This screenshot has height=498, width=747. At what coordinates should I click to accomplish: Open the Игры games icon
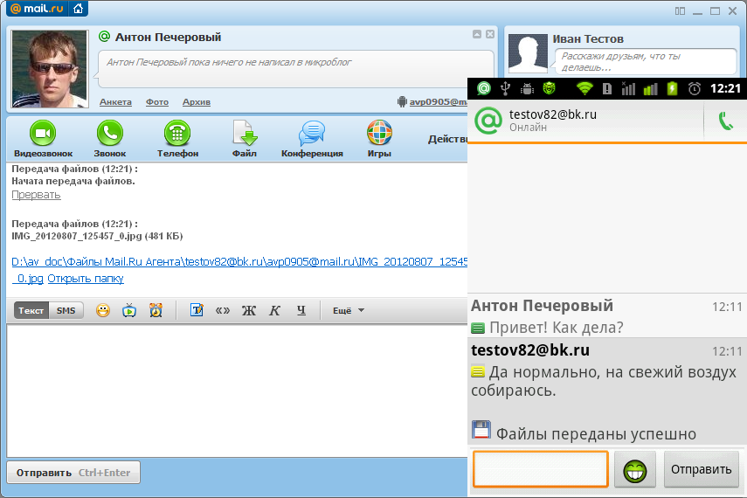coord(379,134)
